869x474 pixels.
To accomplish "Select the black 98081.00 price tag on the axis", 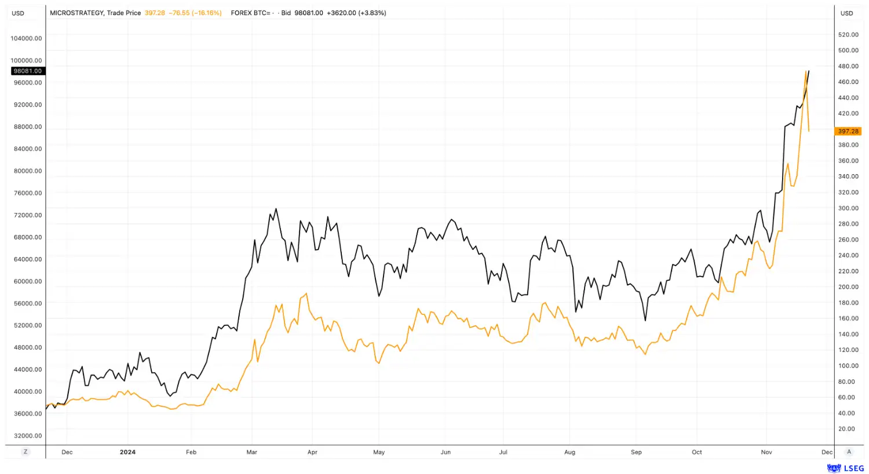I will point(28,71).
